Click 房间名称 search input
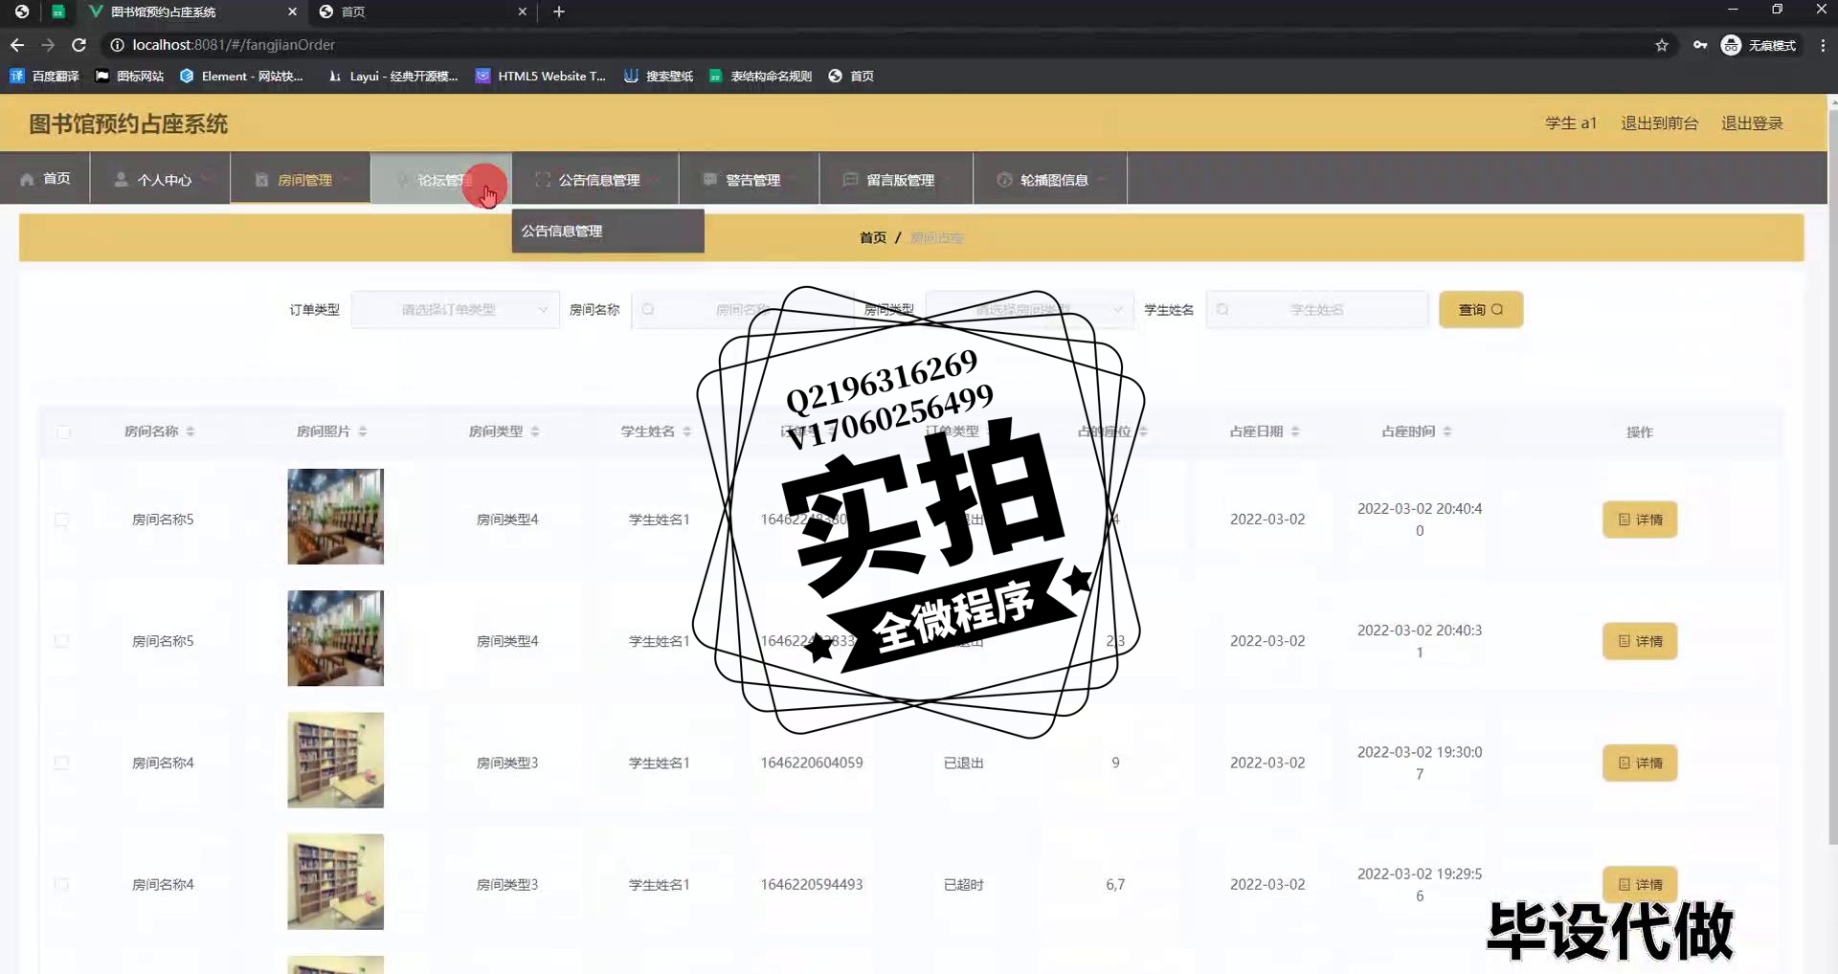 [x=742, y=309]
